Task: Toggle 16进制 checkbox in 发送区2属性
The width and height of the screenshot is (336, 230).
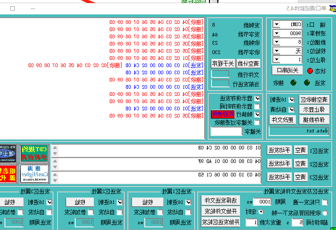Action: click(x=120, y=202)
